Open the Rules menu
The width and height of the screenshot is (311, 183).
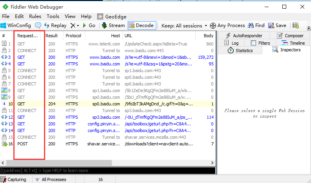[35, 16]
